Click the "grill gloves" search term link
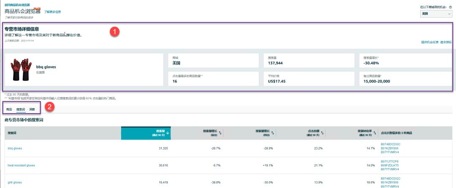Viewport: 456px width, 188px height. click(15, 182)
